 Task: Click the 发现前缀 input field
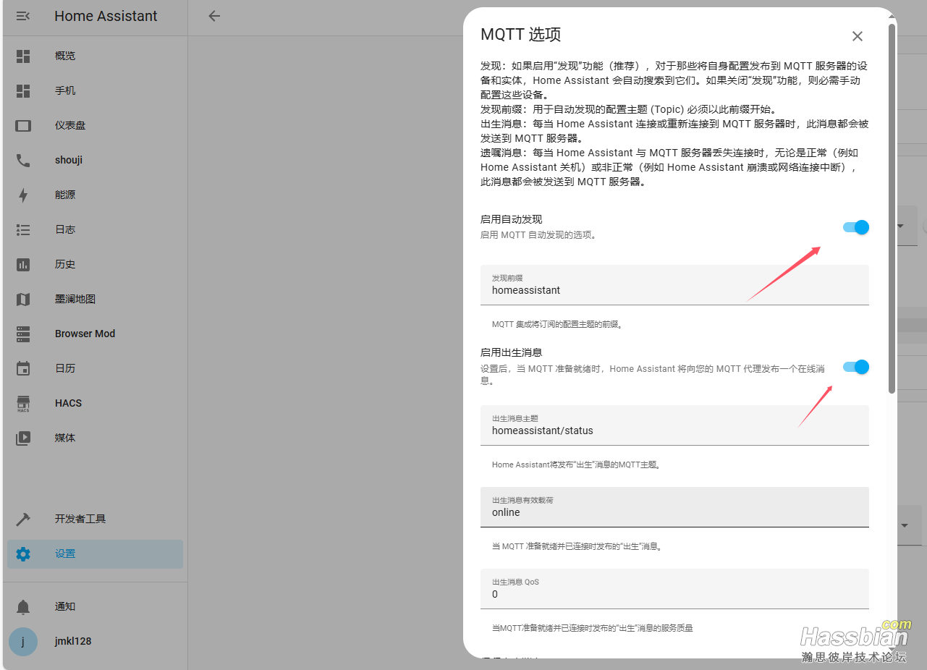point(674,285)
